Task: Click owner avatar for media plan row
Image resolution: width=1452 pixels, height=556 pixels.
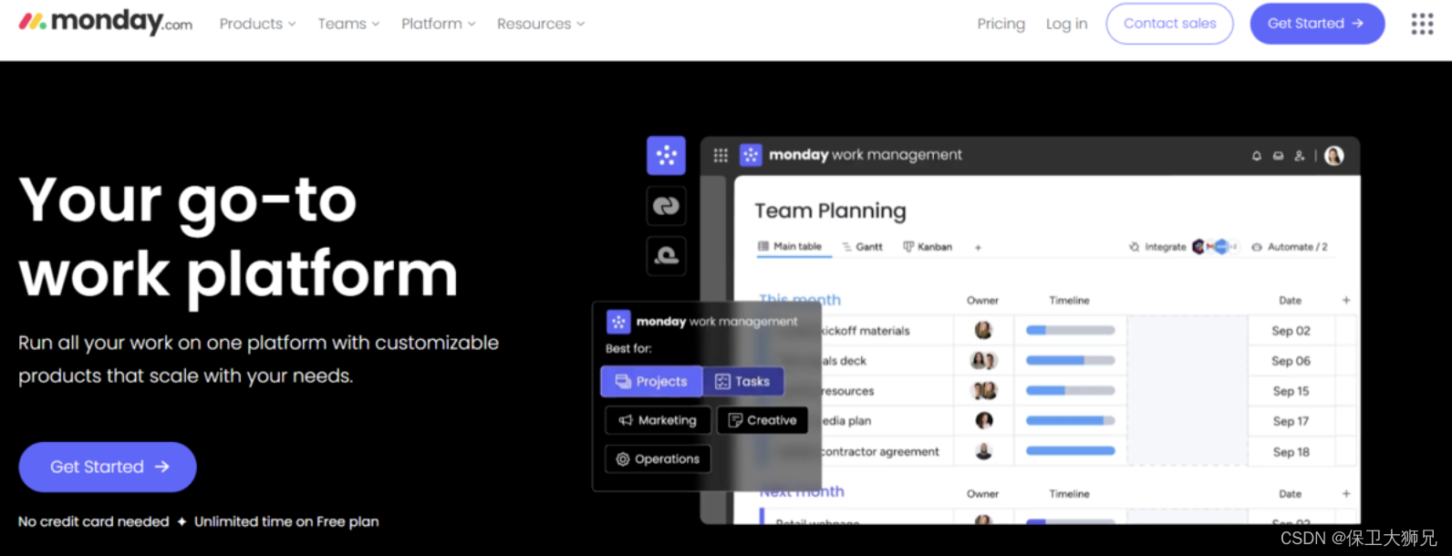Action: click(983, 420)
